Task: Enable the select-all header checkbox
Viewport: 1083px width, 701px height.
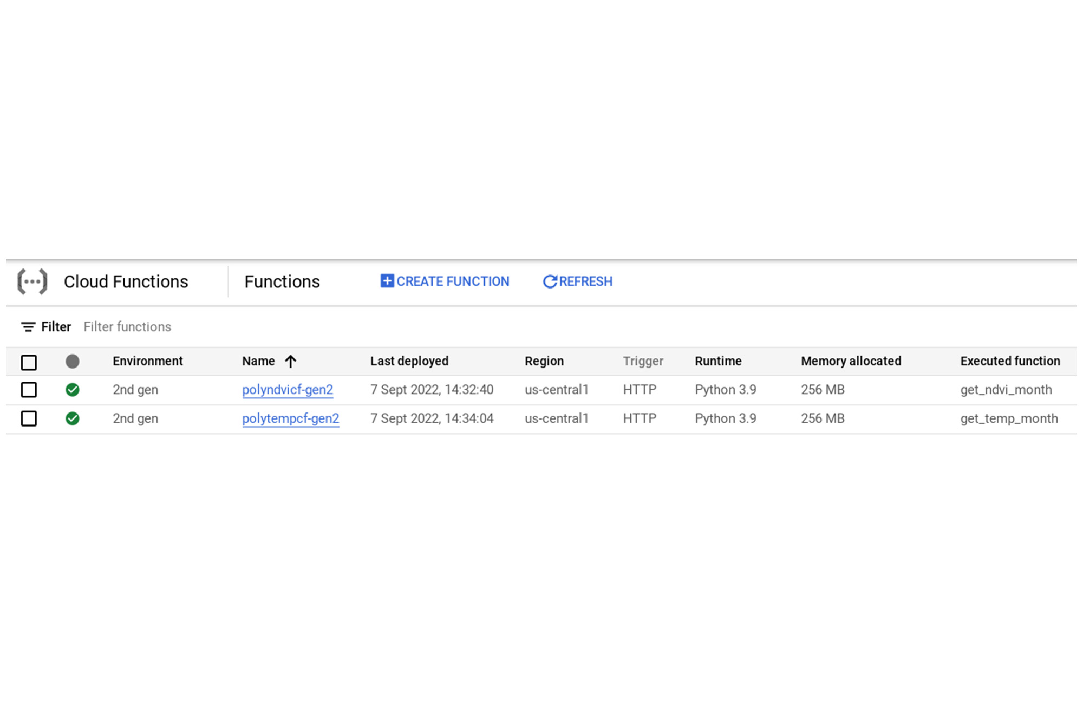Action: pyautogui.click(x=28, y=362)
